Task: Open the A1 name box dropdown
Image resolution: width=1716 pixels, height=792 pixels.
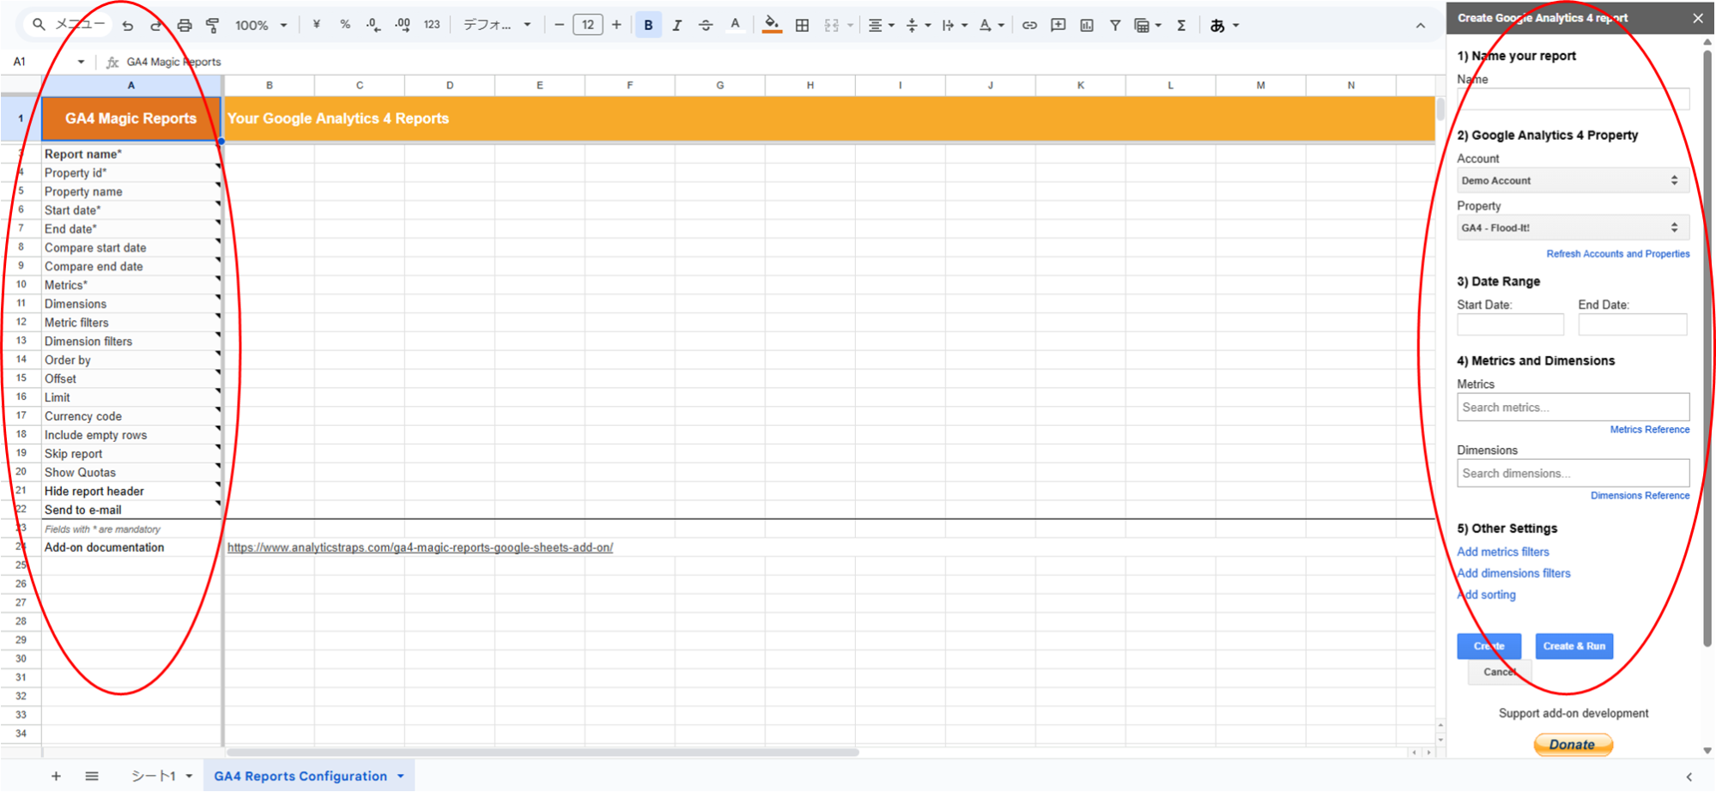Action: 81,62
